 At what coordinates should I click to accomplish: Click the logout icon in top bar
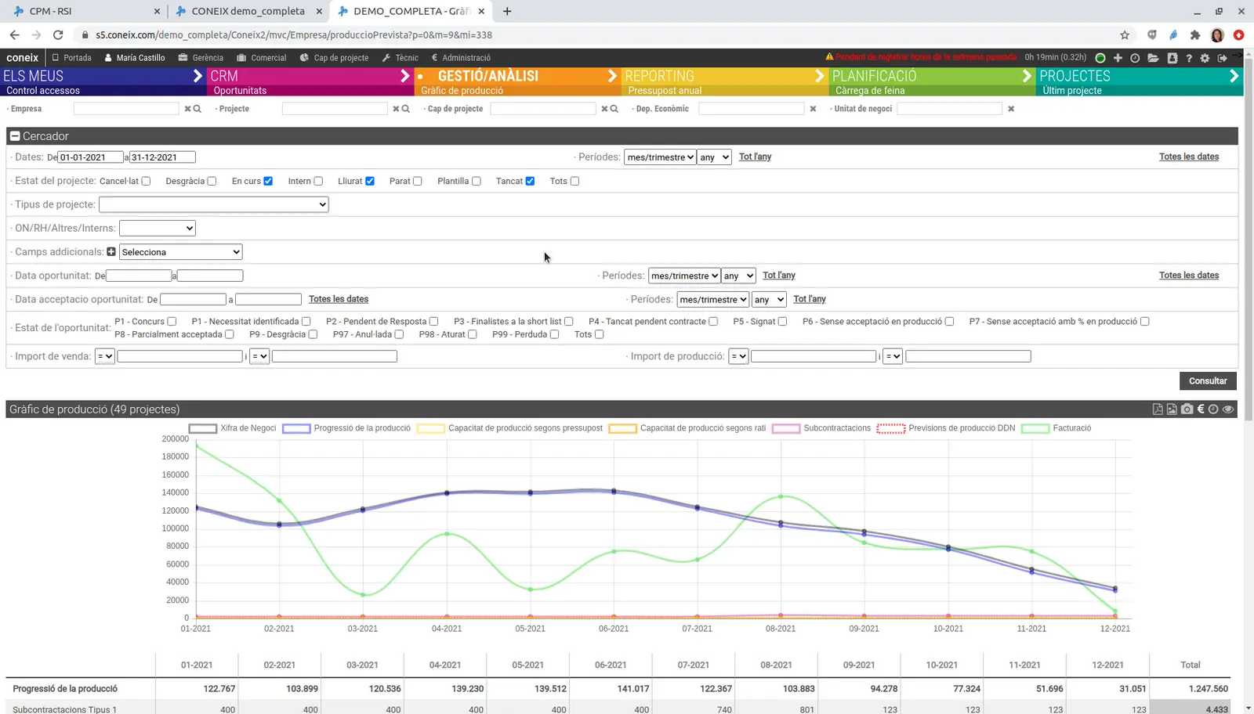1222,58
